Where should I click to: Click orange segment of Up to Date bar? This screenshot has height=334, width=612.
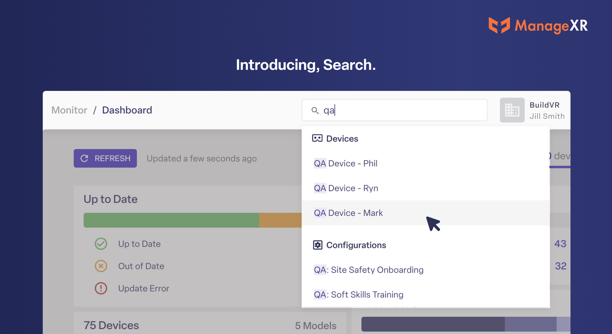point(280,220)
